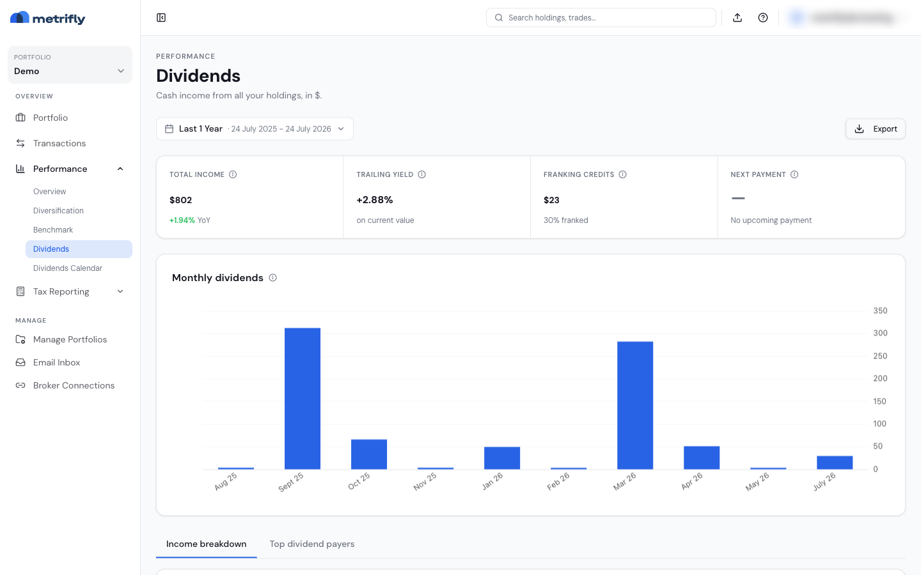The width and height of the screenshot is (921, 575).
Task: Open Performance Overview subpage
Action: [79, 192]
